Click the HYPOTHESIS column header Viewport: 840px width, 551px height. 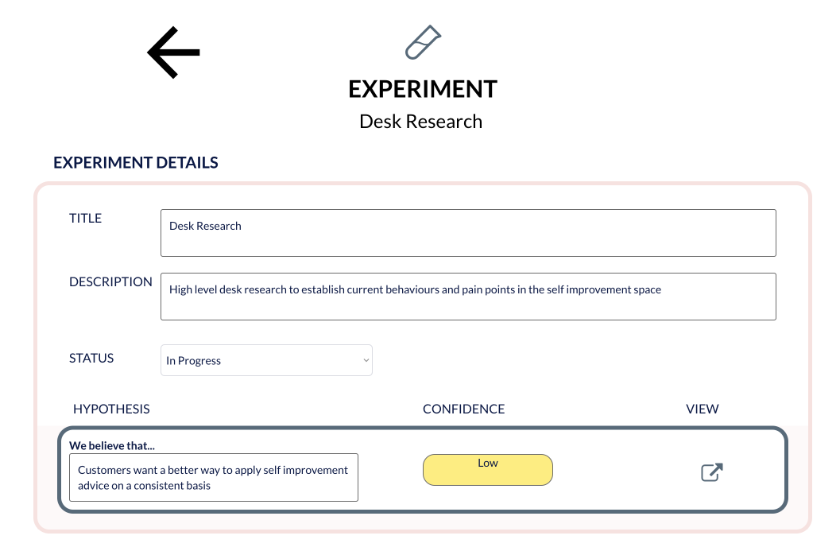(x=111, y=409)
